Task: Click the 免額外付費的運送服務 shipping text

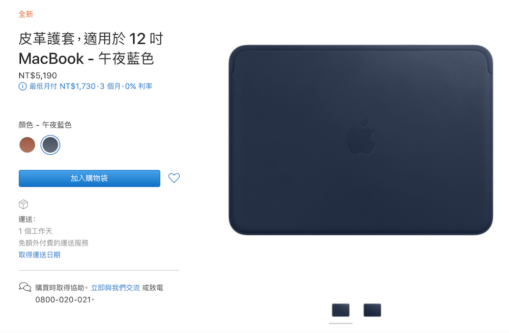Action: pyautogui.click(x=53, y=243)
